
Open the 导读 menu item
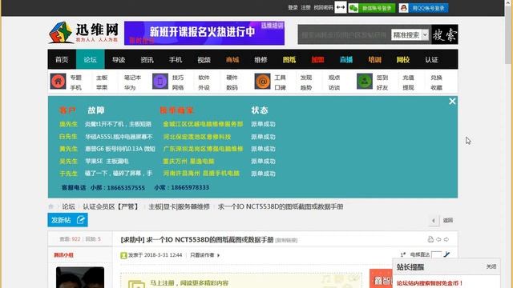click(x=119, y=59)
